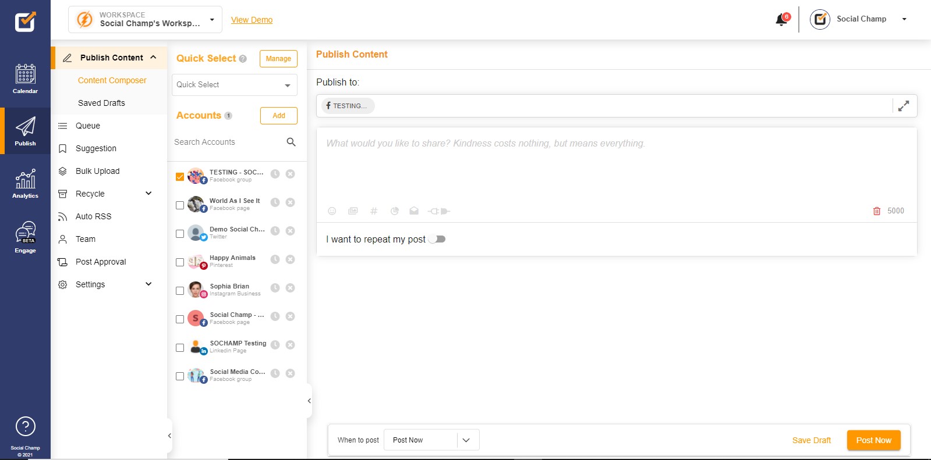Viewport: 931px width, 460px height.
Task: Expand the Publish to accounts box
Action: coord(904,106)
